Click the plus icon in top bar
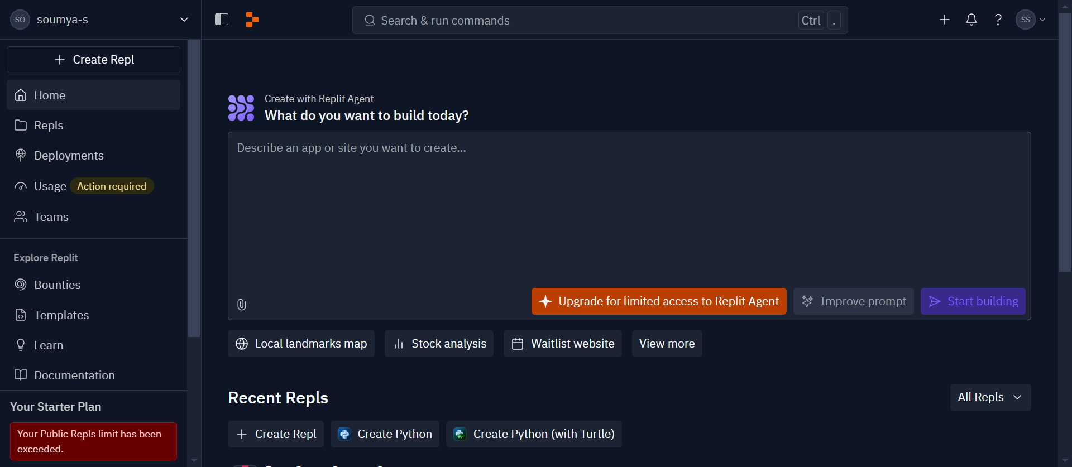Screen dimensions: 1072x467 (x=945, y=20)
